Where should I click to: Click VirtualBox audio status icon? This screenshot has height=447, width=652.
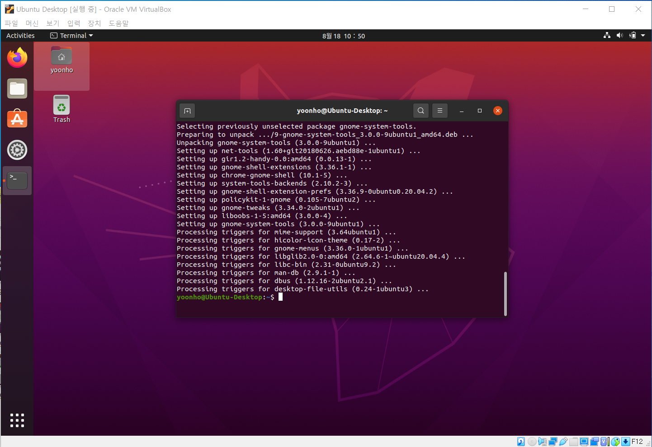(543, 442)
